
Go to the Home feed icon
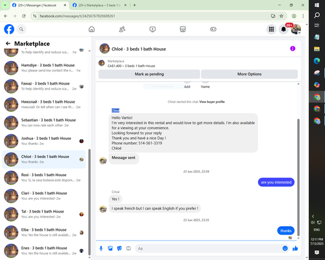(x=92, y=29)
